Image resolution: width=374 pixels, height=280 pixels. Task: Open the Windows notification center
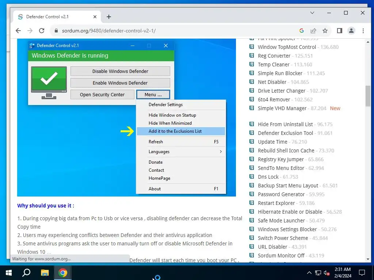coord(362,273)
